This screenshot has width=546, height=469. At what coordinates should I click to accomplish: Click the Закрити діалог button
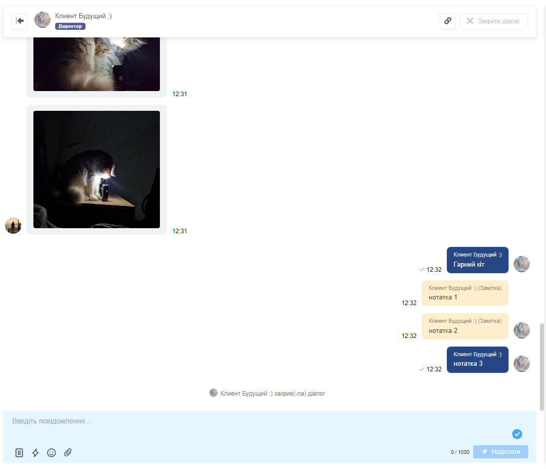[494, 21]
